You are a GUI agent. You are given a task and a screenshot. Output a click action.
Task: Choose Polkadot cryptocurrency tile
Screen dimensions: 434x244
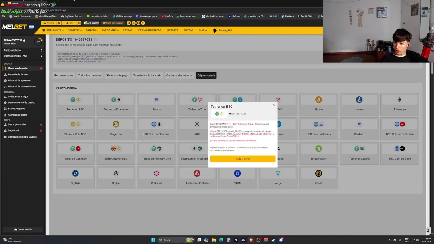click(156, 177)
